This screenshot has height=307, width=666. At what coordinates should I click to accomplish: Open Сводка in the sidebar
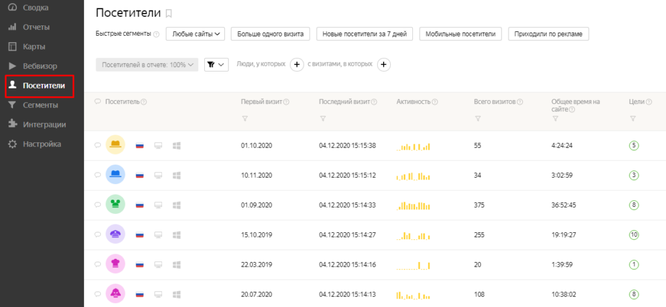[36, 8]
